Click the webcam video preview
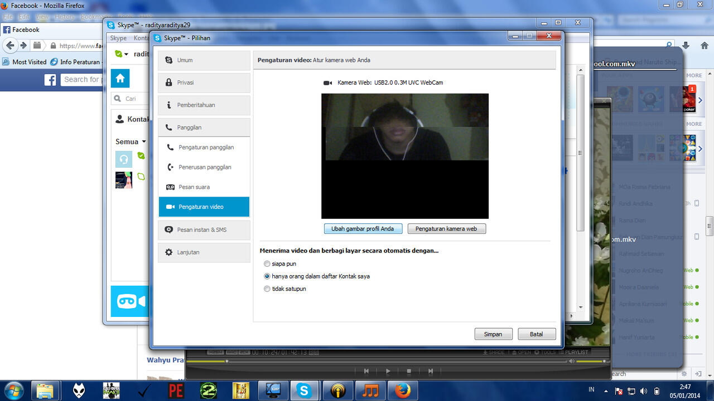The image size is (714, 401). [x=405, y=156]
